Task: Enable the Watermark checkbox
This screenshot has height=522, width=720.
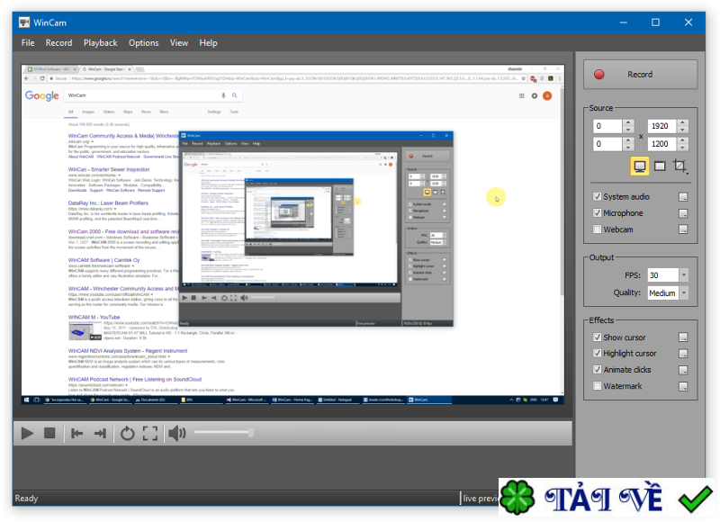Action: click(x=597, y=386)
